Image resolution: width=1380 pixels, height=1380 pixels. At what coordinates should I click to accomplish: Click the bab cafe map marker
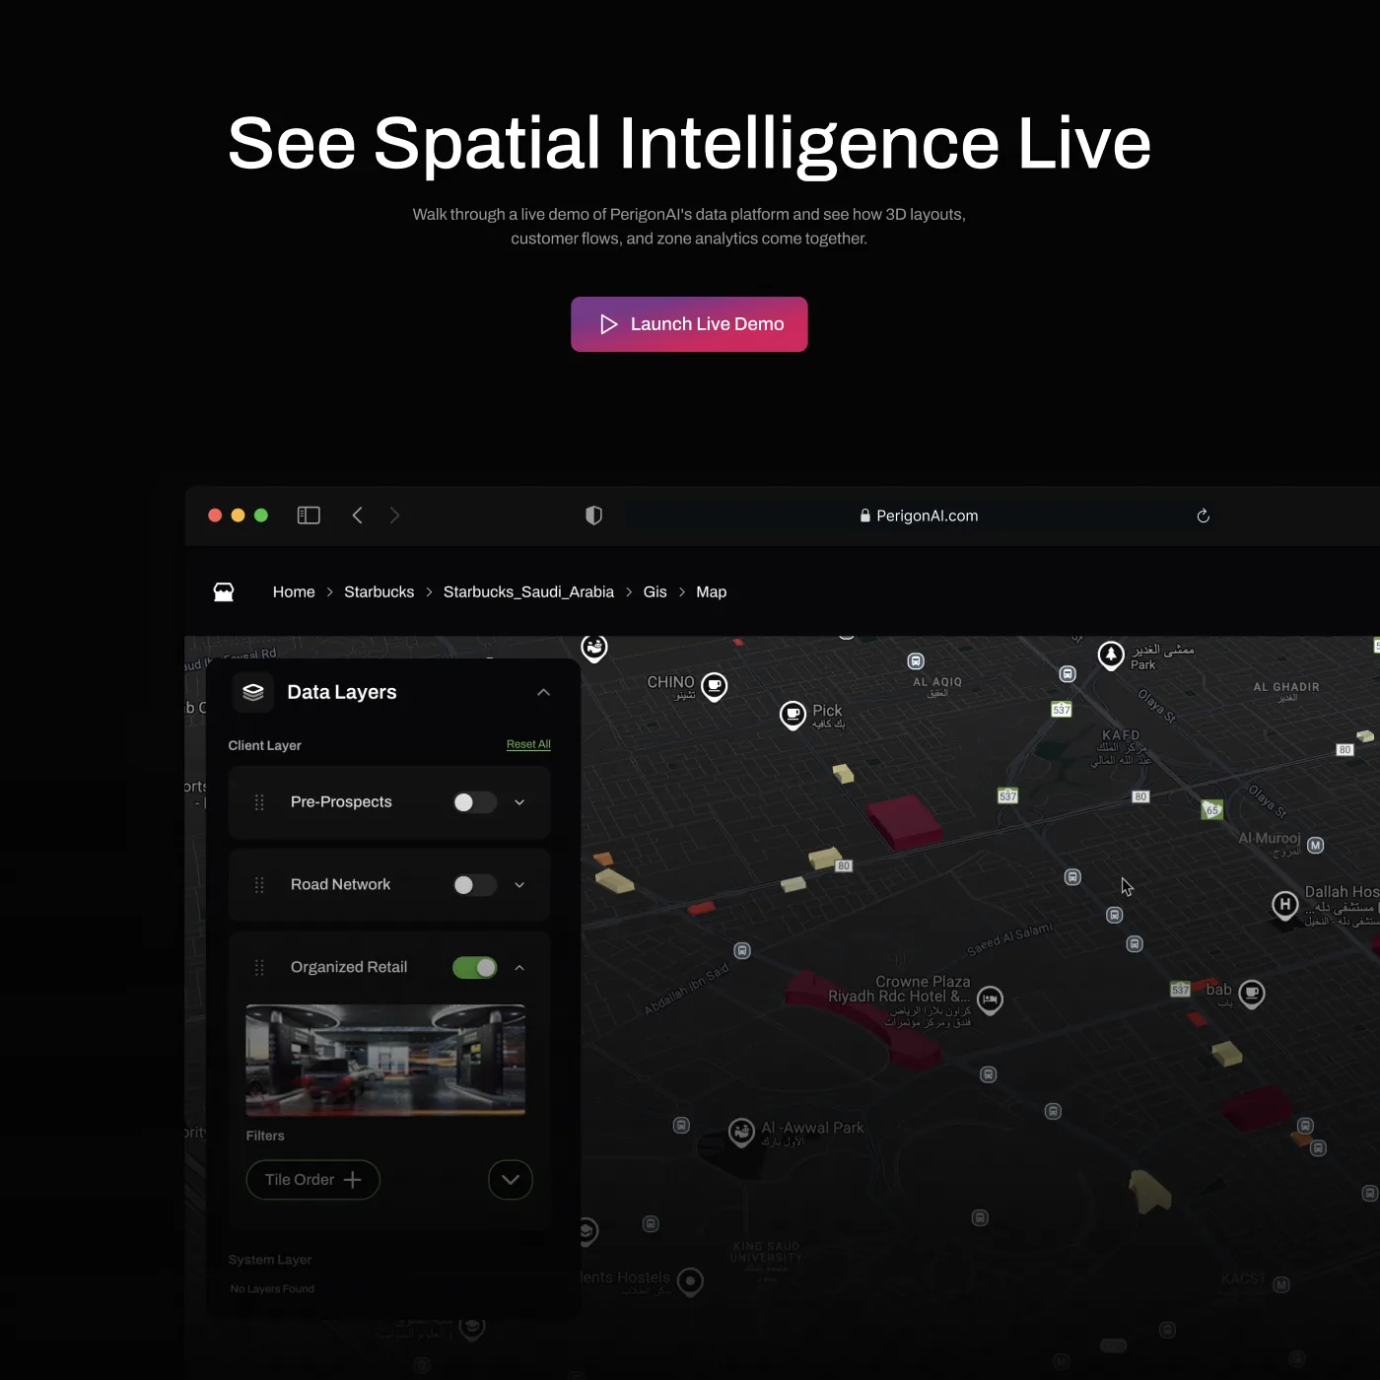(1252, 993)
